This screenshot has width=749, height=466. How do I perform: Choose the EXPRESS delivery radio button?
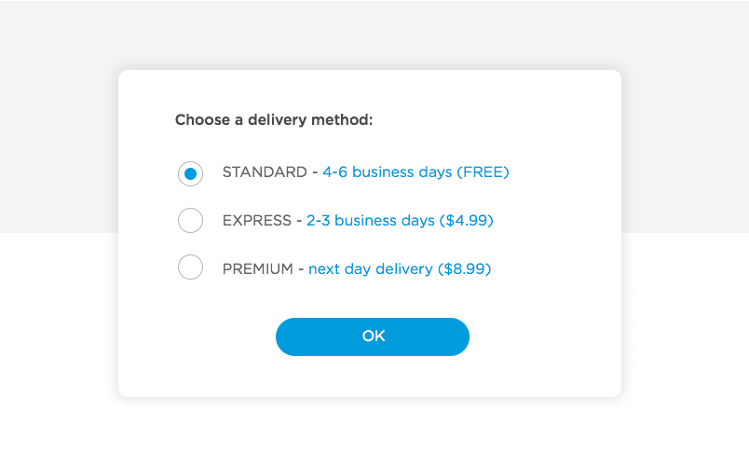pyautogui.click(x=190, y=220)
